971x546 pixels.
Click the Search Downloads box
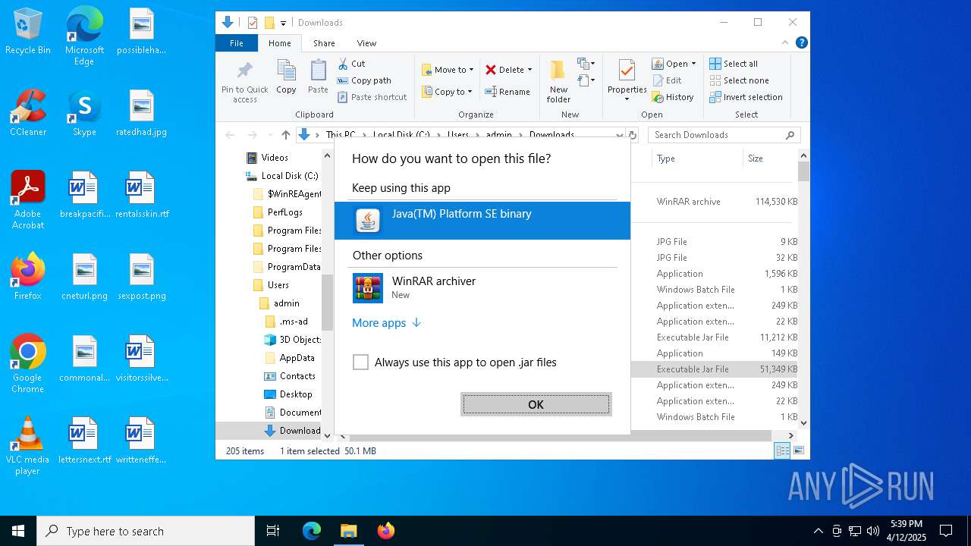click(724, 135)
